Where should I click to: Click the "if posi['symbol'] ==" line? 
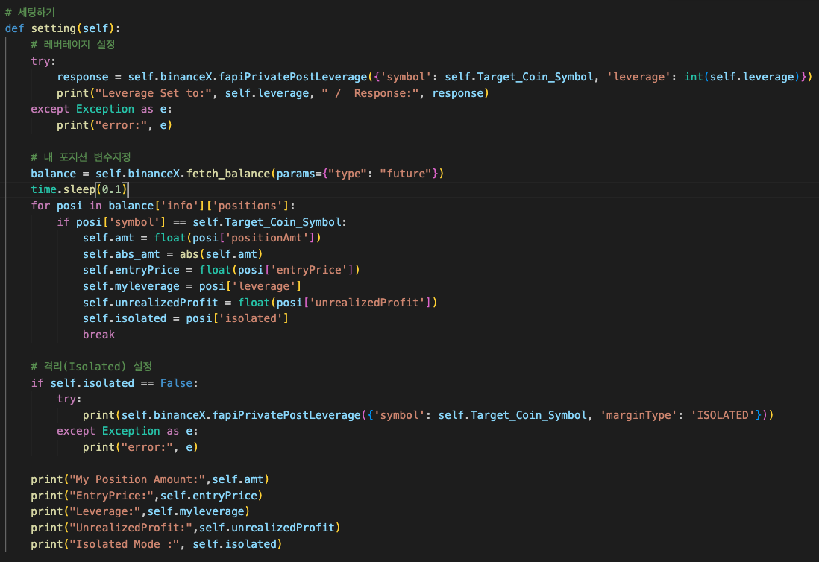click(201, 222)
